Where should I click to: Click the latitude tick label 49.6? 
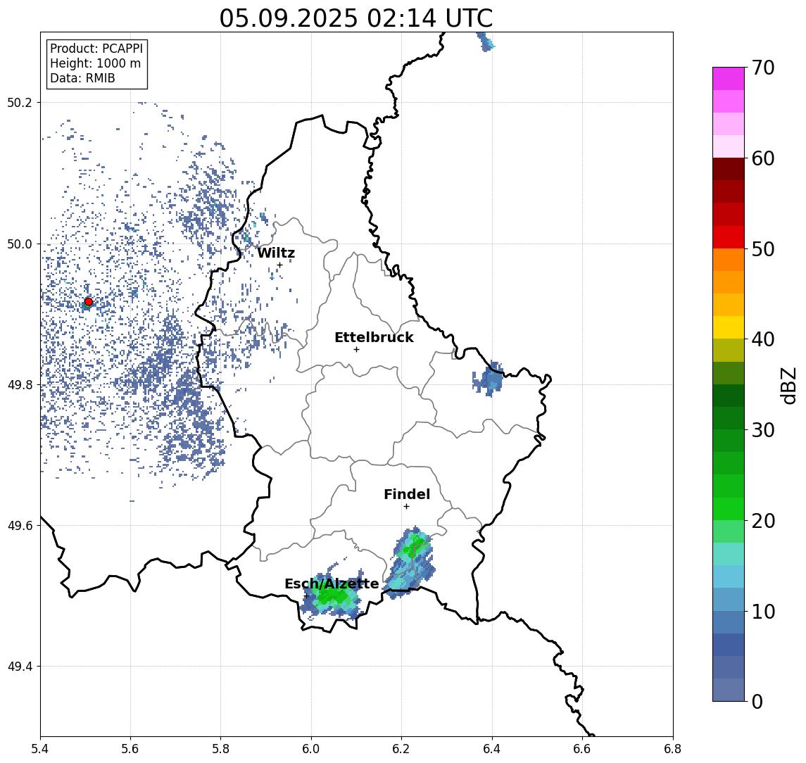tap(20, 526)
